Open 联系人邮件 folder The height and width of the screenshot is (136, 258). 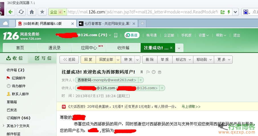tap(18, 94)
